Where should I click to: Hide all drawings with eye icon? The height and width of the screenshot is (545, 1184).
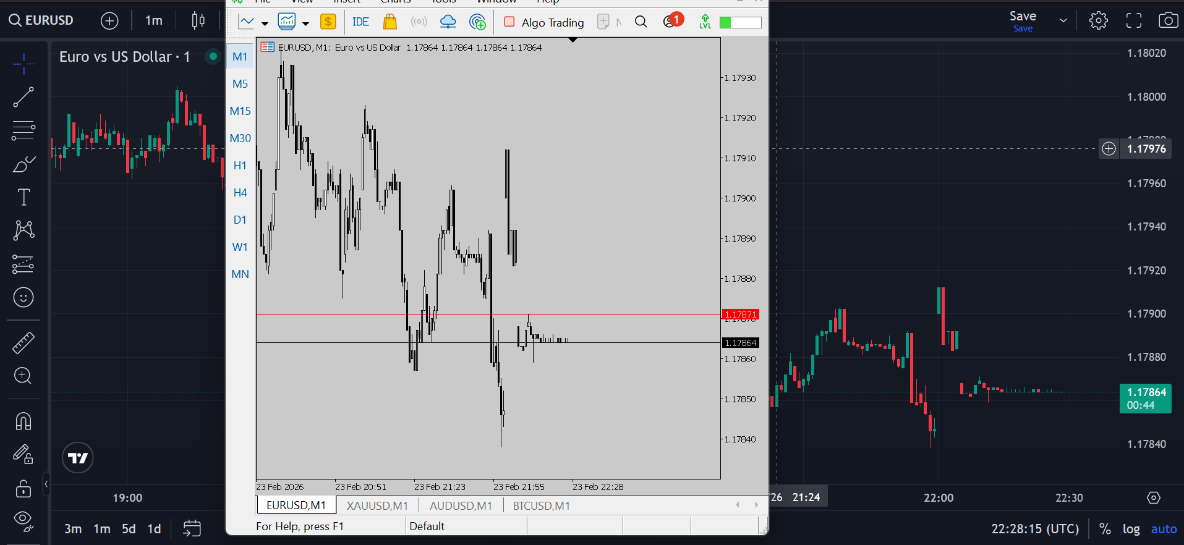[x=23, y=520]
